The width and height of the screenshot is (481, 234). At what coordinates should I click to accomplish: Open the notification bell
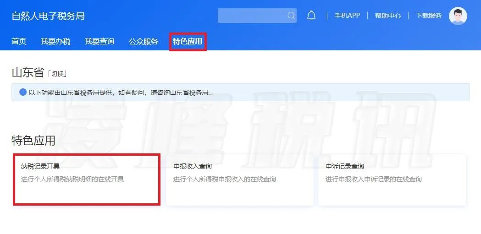(311, 15)
